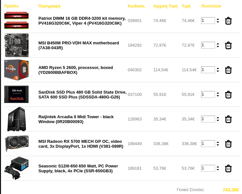Screen dimensions: 242x194
Task: Delete Patriot DIMM memory from cart
Action: pos(228,21)
